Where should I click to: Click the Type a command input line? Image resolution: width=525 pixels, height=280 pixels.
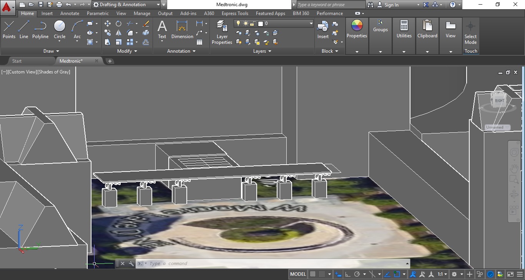[x=272, y=263]
